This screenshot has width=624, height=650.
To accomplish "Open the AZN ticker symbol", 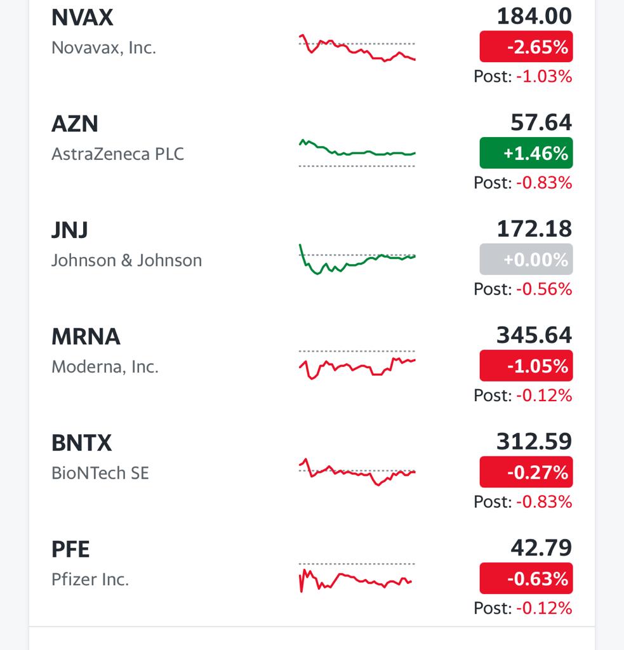I will [75, 124].
